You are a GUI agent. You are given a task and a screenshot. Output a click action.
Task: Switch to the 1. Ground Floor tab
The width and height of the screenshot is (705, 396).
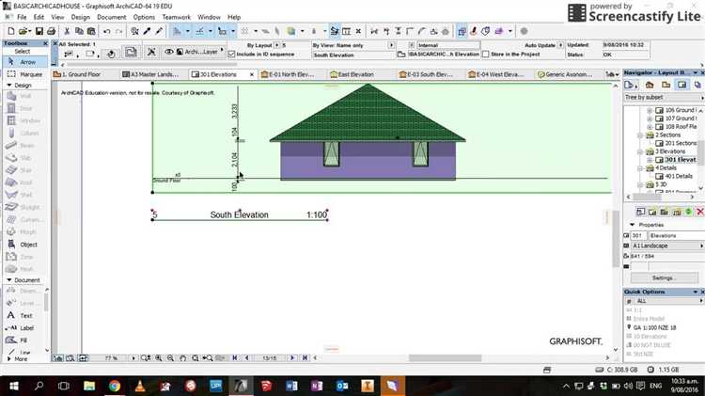click(84, 74)
